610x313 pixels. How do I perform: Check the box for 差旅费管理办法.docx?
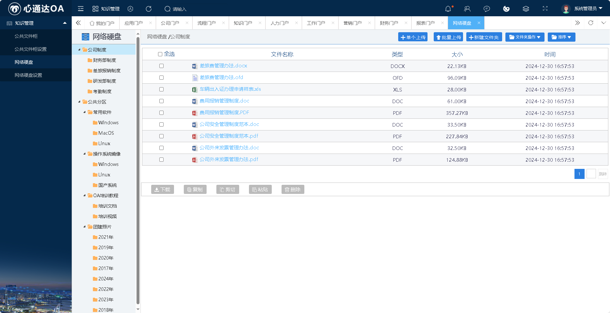pos(161,66)
